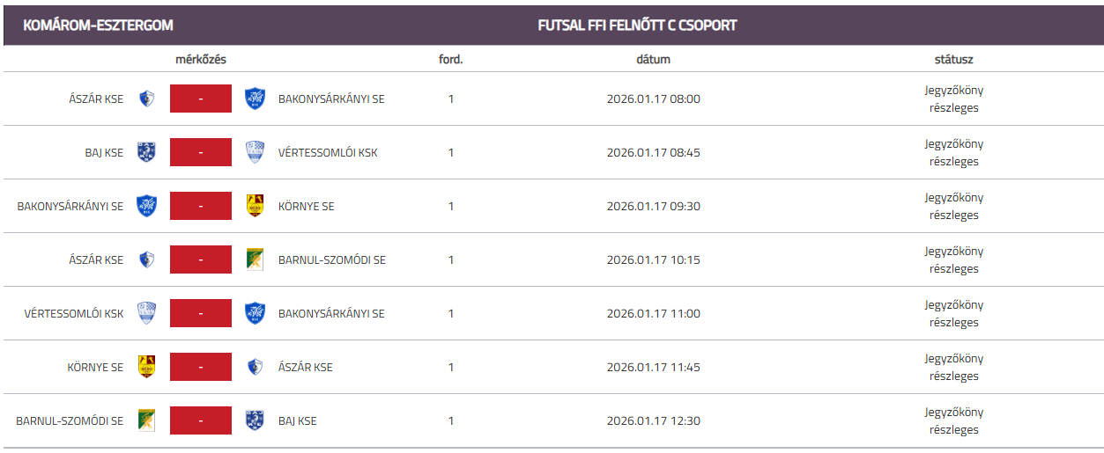This screenshot has width=1104, height=453.
Task: Open score box for Barnul-Szomódi vs Baj
Action: click(x=201, y=420)
